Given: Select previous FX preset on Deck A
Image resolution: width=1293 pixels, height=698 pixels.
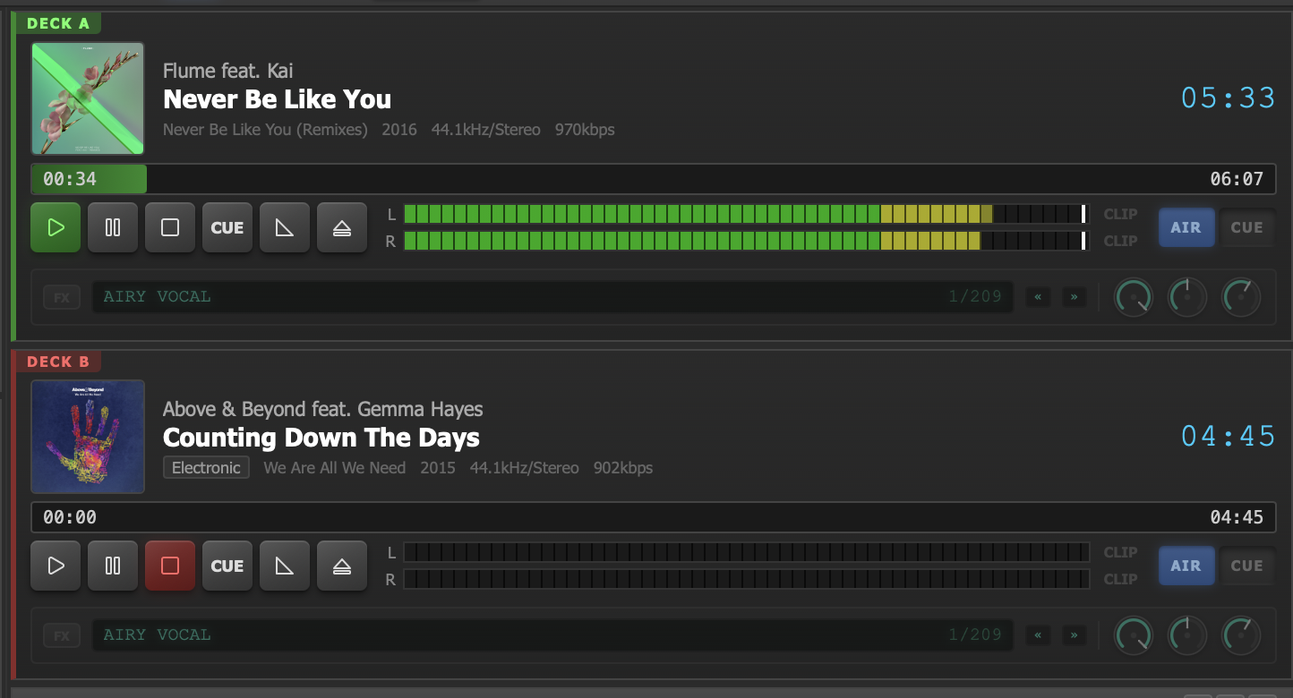Looking at the screenshot, I should 1039,297.
